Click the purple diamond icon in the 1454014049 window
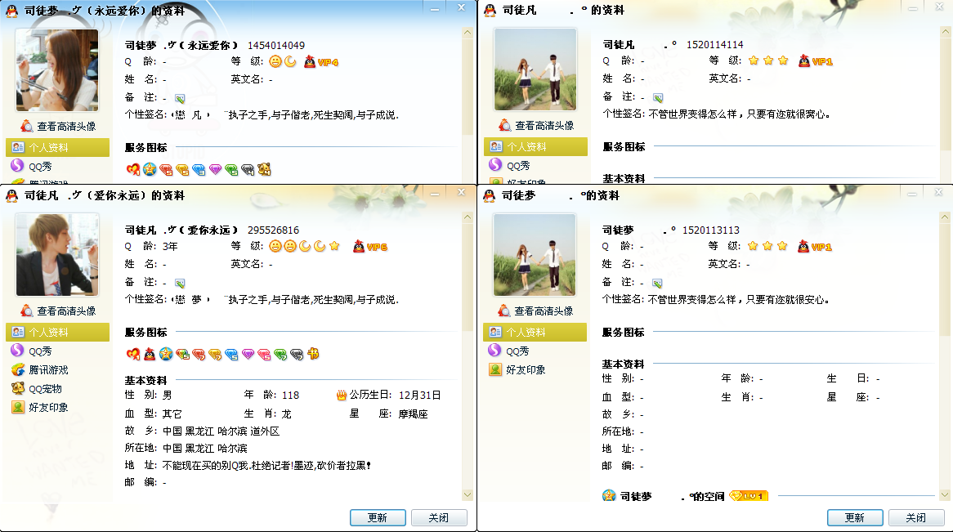Viewport: 953px width, 532px height. pos(215,170)
